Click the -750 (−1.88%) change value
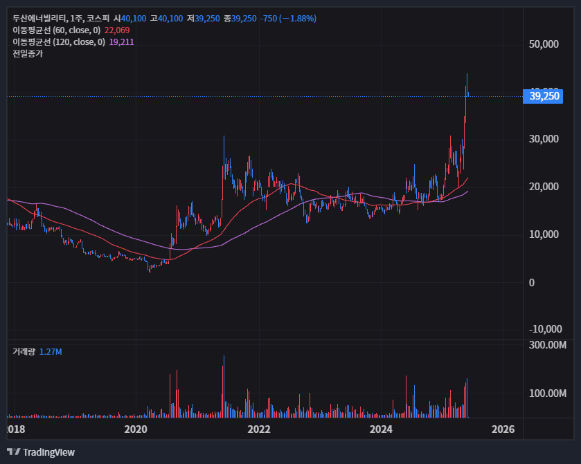Screen dimensions: 581x464 288,19
